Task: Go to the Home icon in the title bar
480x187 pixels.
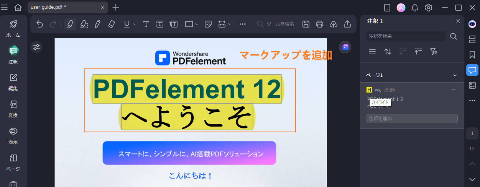Action: (x=18, y=7)
